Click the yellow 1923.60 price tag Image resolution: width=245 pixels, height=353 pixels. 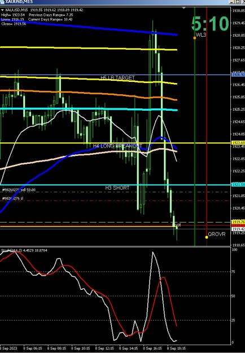[238, 143]
